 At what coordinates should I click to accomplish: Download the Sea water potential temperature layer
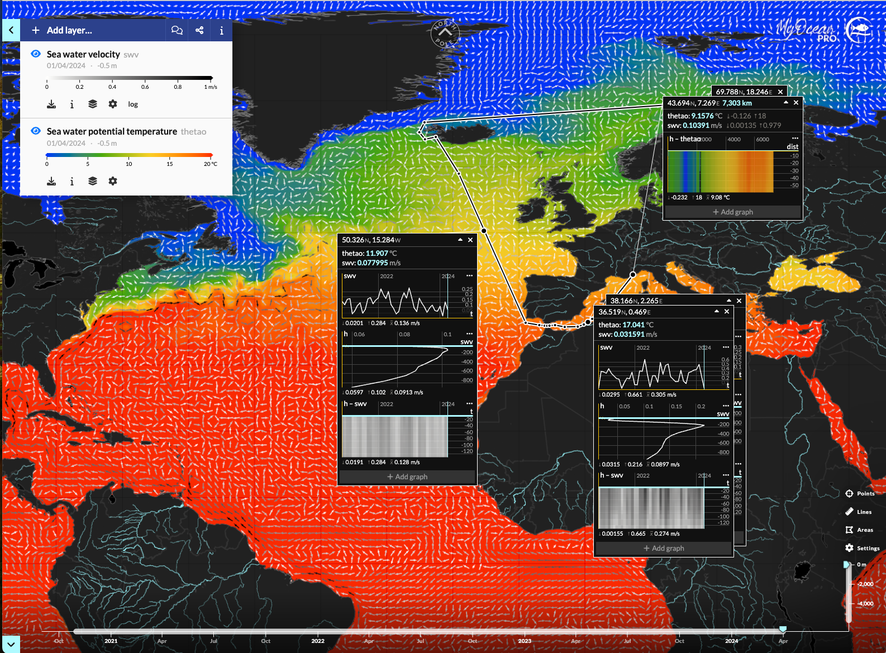coord(51,181)
